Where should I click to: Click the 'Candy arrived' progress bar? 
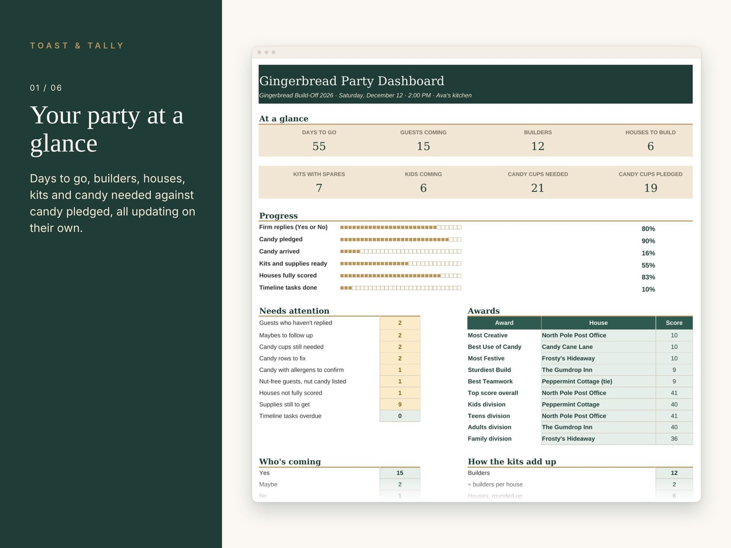(401, 252)
